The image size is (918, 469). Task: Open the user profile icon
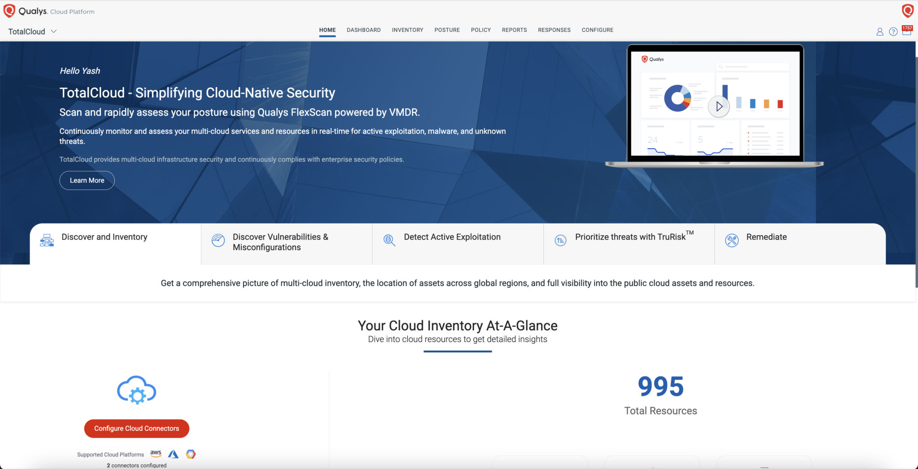click(x=879, y=31)
